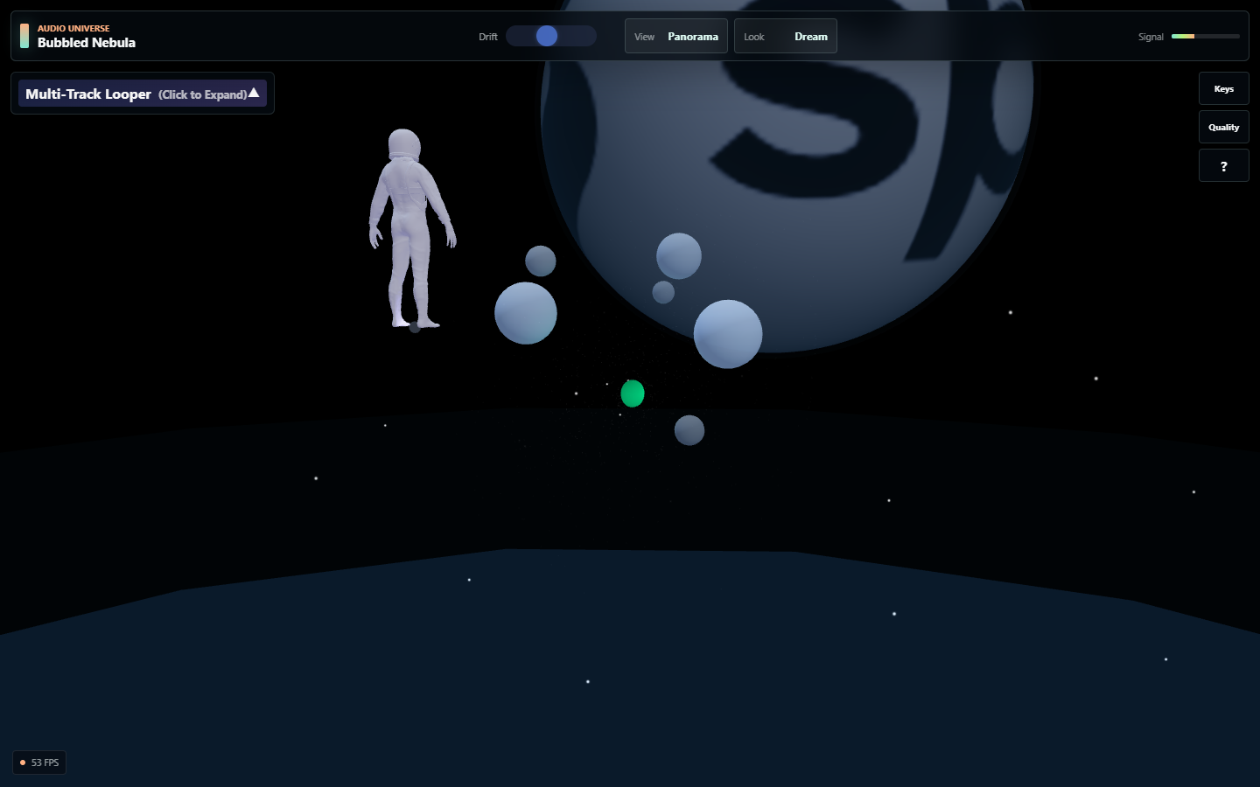This screenshot has width=1260, height=787.
Task: Click the Signal level meter
Action: (x=1206, y=37)
